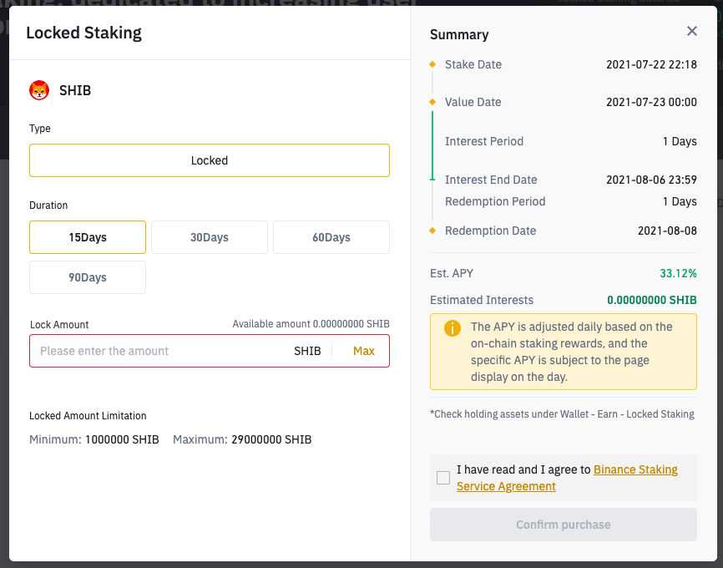Click Estimated Interests 0.00000000 SHIB value
The height and width of the screenshot is (568, 723).
651,301
